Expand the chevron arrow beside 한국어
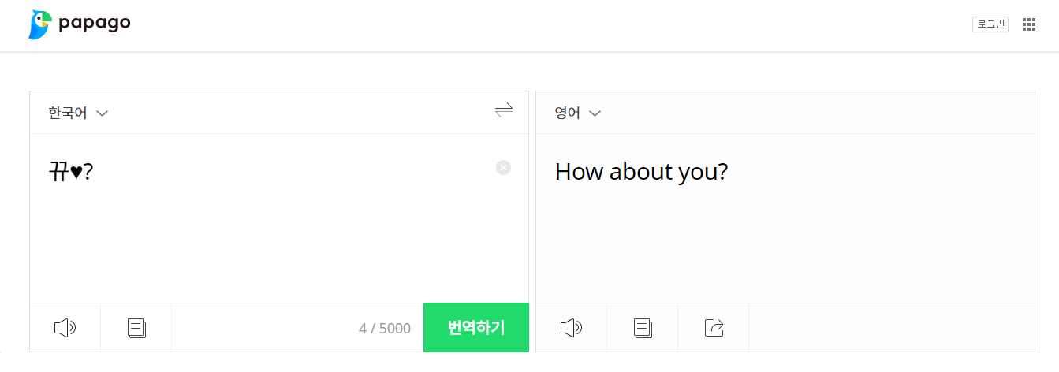Image resolution: width=1059 pixels, height=372 pixels. [x=102, y=114]
